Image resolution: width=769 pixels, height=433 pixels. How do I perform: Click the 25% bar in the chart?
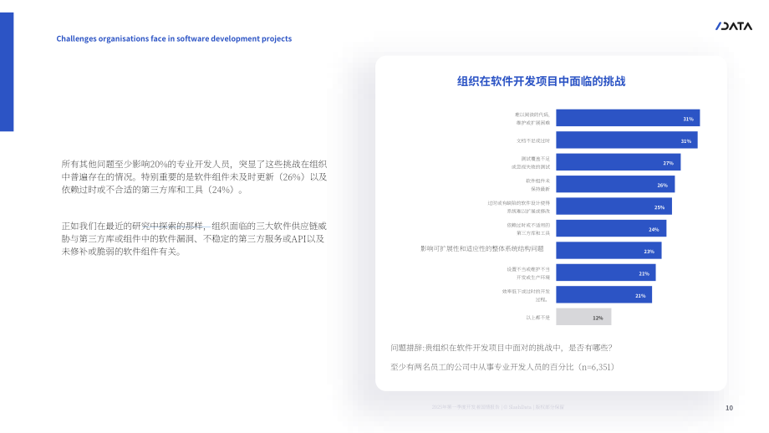(x=614, y=206)
